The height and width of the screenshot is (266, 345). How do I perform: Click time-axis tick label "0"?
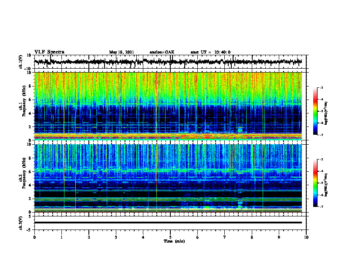(34, 237)
